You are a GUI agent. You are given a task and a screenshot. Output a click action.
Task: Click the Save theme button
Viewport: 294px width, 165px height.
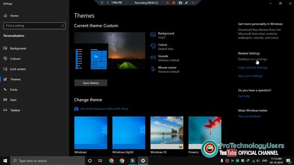pyautogui.click(x=91, y=83)
